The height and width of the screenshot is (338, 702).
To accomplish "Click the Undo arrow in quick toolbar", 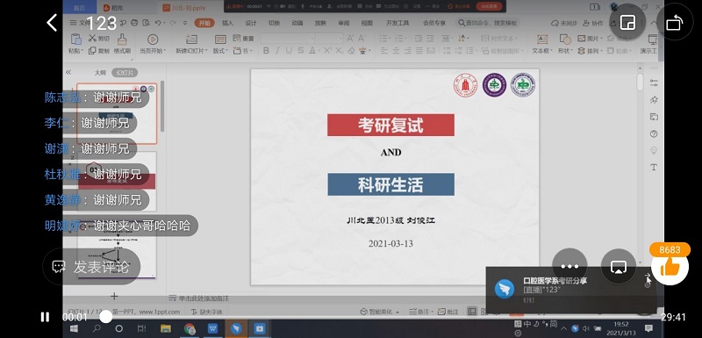I will click(158, 23).
